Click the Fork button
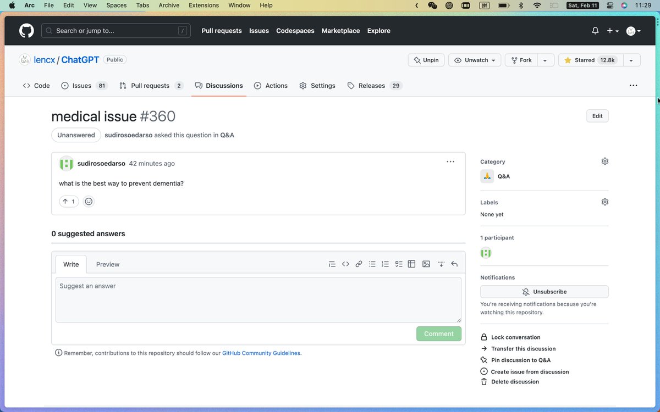 pos(521,60)
